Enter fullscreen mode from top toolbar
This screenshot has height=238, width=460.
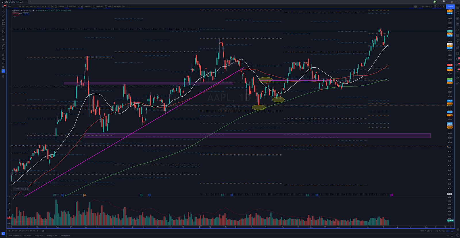coord(439,7)
